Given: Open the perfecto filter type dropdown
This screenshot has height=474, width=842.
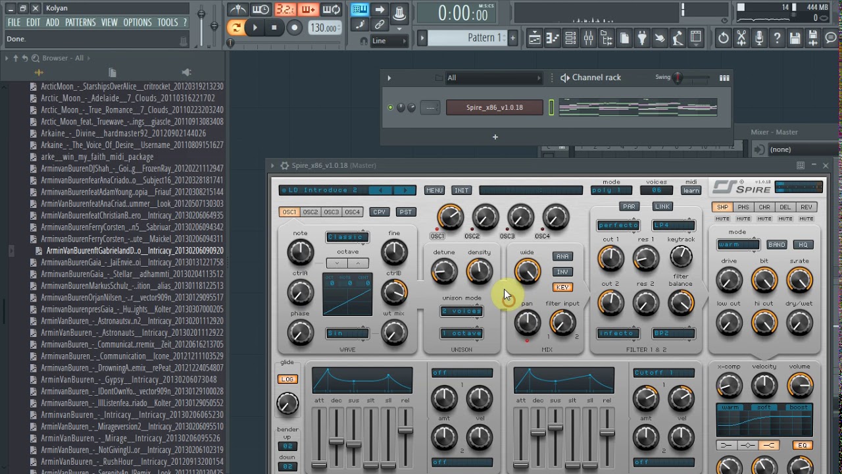Looking at the screenshot, I should [618, 225].
